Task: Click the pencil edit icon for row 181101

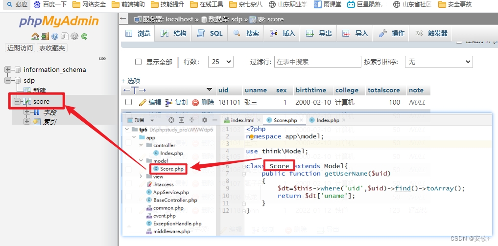Action: point(142,102)
